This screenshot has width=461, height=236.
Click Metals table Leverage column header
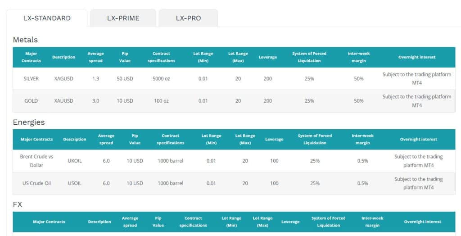(x=267, y=57)
